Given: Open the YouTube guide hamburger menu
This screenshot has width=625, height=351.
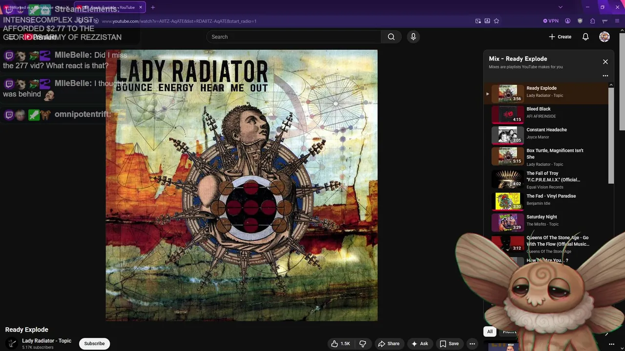Looking at the screenshot, I should coord(12,37).
